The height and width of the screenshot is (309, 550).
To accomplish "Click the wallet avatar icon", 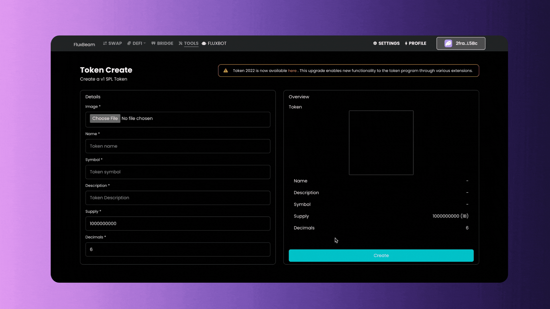I will (448, 43).
